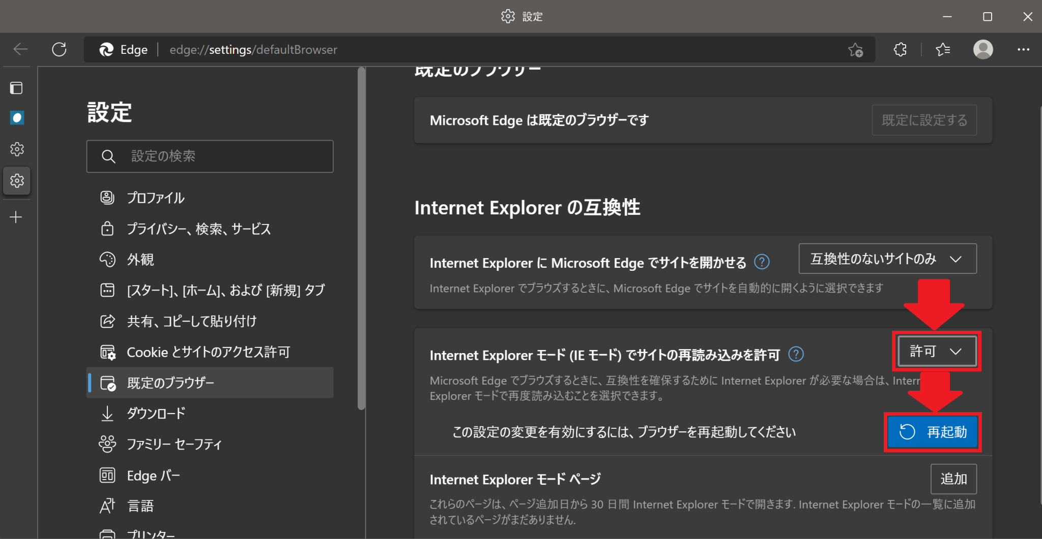Open the 外観 appearance settings
The image size is (1042, 539).
pyautogui.click(x=141, y=260)
